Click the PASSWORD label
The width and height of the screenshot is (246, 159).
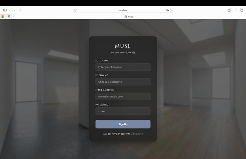pyautogui.click(x=102, y=105)
